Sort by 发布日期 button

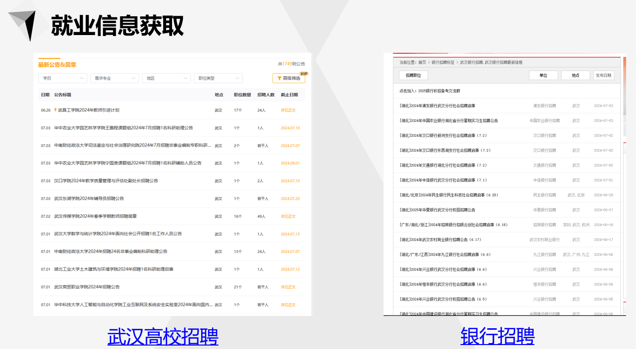[603, 76]
